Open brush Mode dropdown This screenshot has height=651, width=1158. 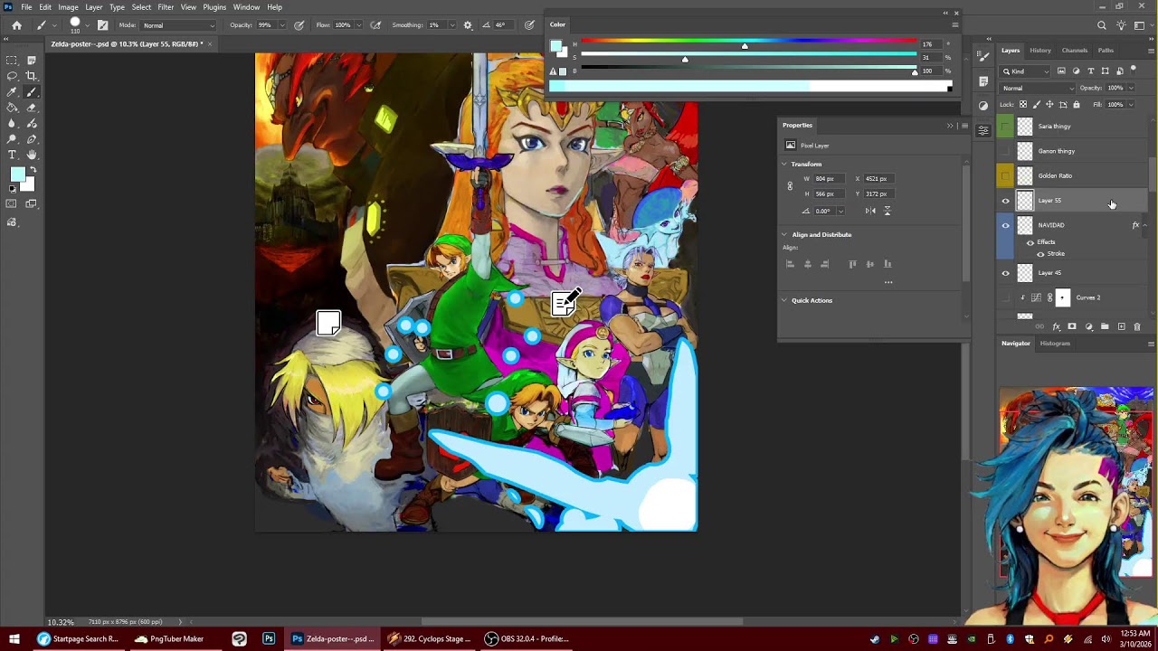click(x=178, y=25)
